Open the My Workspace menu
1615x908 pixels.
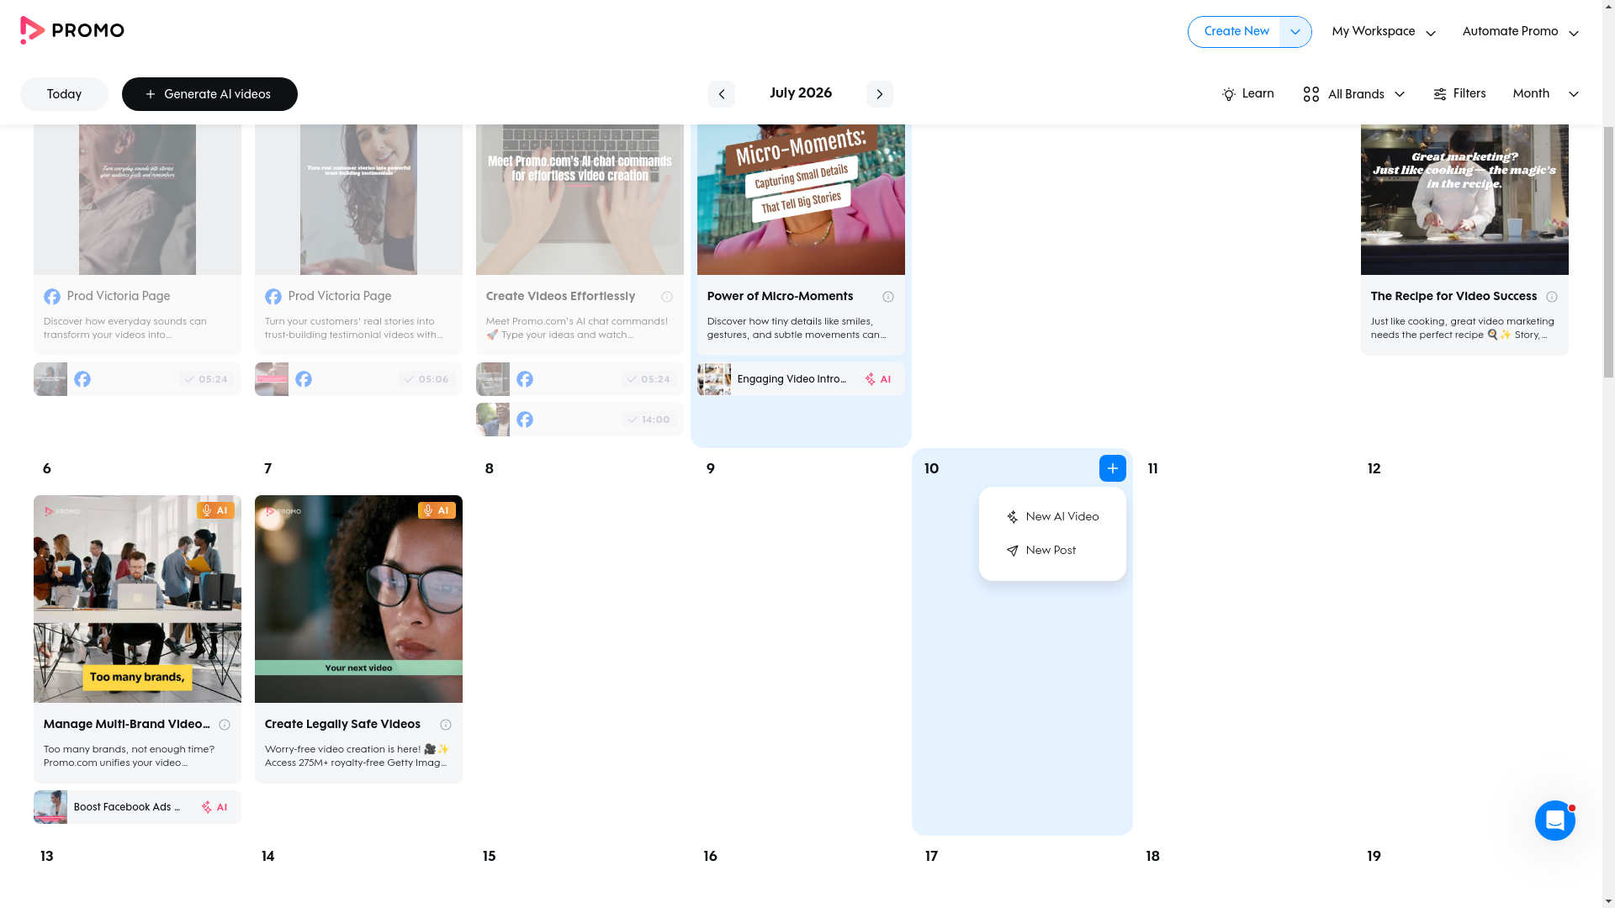point(1384,32)
